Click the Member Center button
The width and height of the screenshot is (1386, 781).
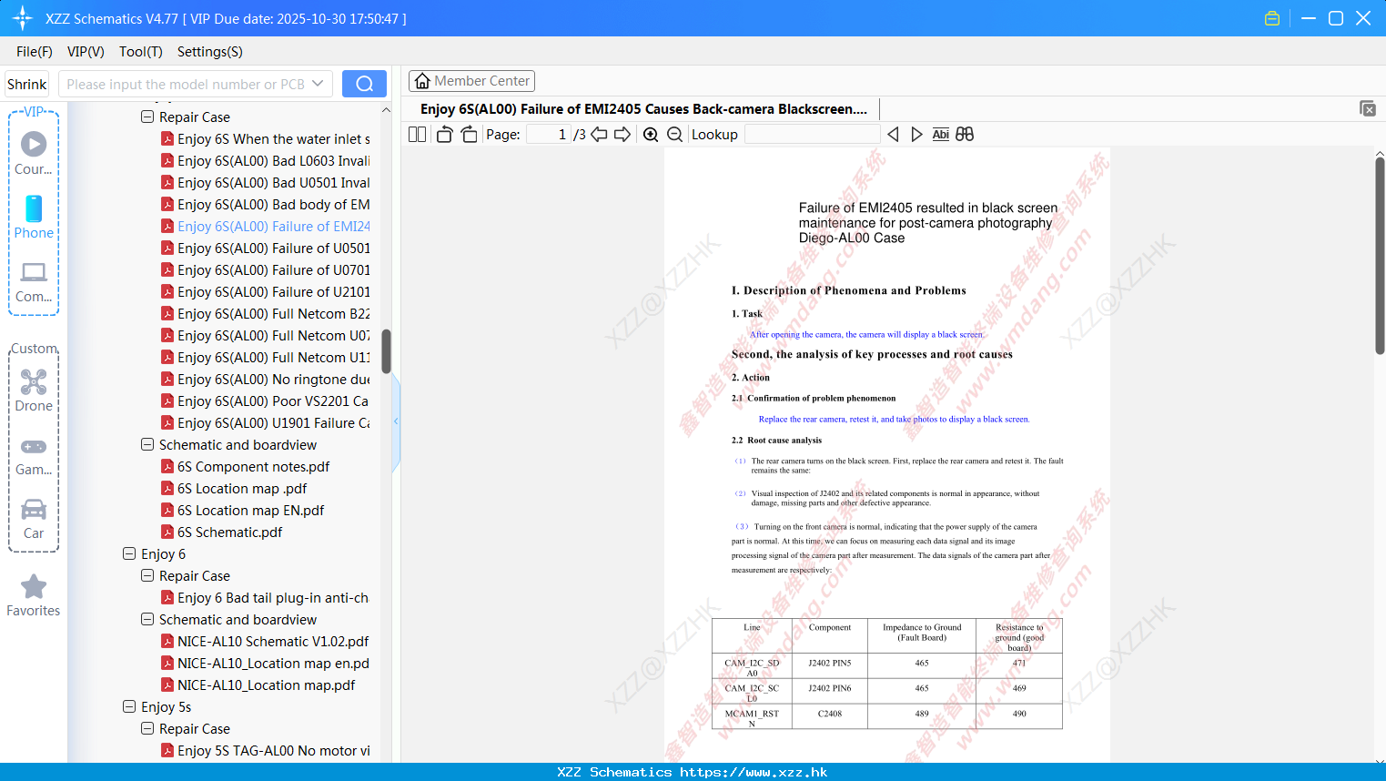pyautogui.click(x=471, y=81)
